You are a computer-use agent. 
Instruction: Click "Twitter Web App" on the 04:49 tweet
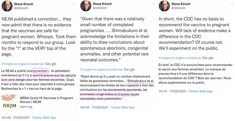point(123,107)
